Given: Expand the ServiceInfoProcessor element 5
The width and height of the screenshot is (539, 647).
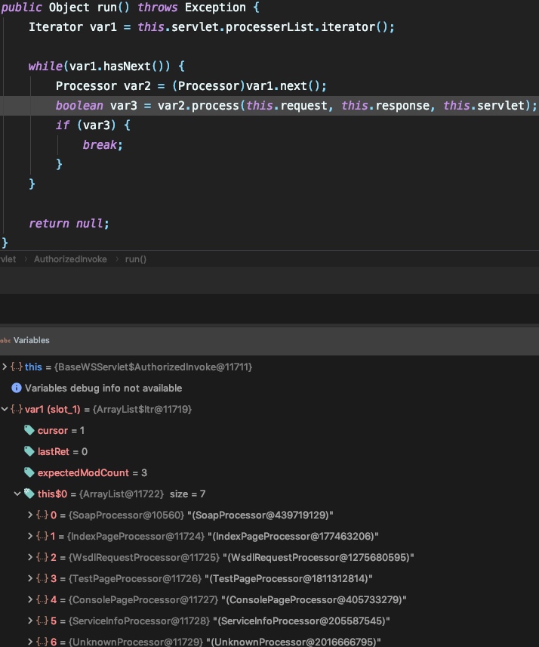Looking at the screenshot, I should tap(30, 621).
